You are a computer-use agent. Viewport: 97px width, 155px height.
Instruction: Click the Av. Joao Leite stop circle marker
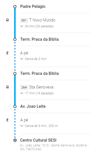tap(15, 106)
